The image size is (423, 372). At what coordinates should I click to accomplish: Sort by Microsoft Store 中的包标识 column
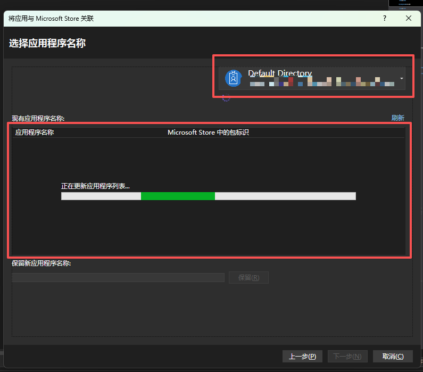click(208, 133)
